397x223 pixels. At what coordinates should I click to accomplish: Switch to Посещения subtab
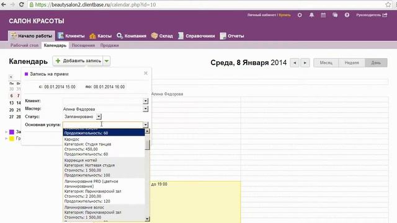(x=83, y=45)
